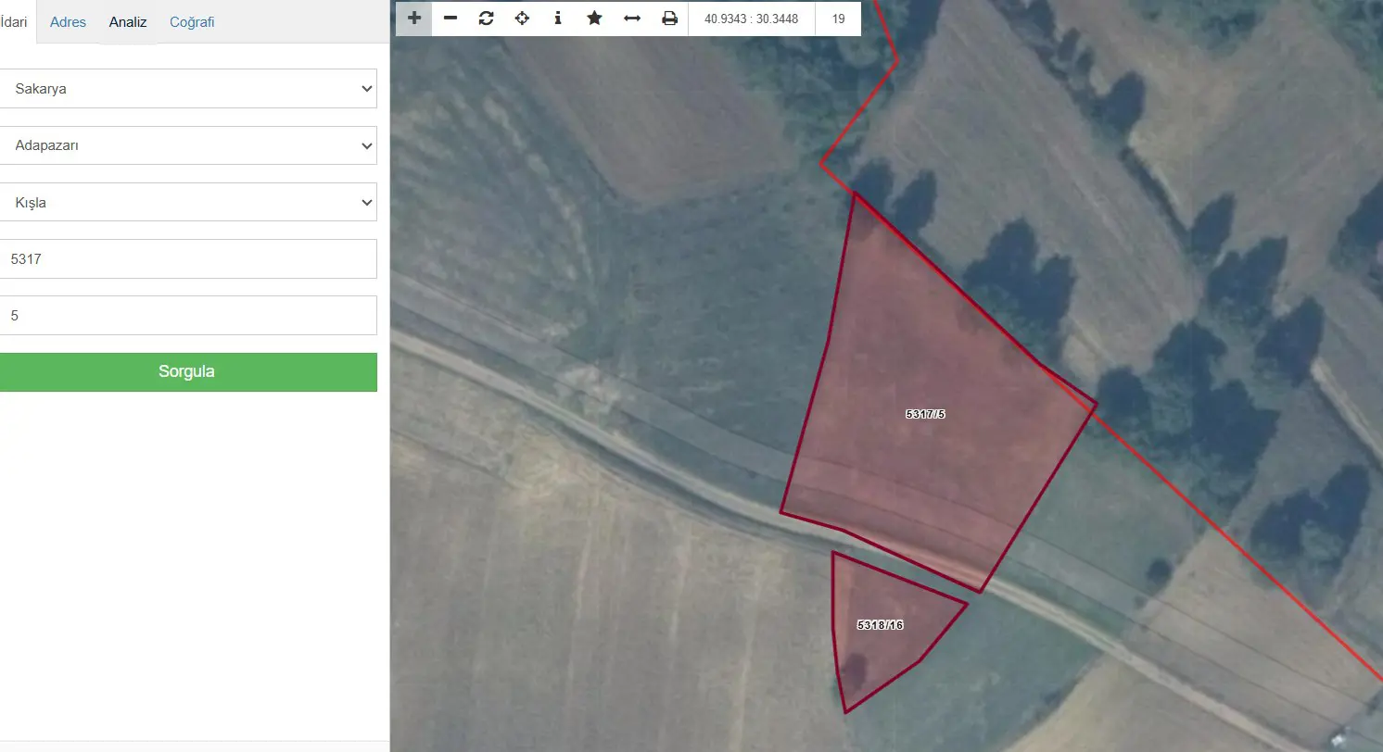Center map with the crosshair icon
The image size is (1383, 752).
coord(523,18)
